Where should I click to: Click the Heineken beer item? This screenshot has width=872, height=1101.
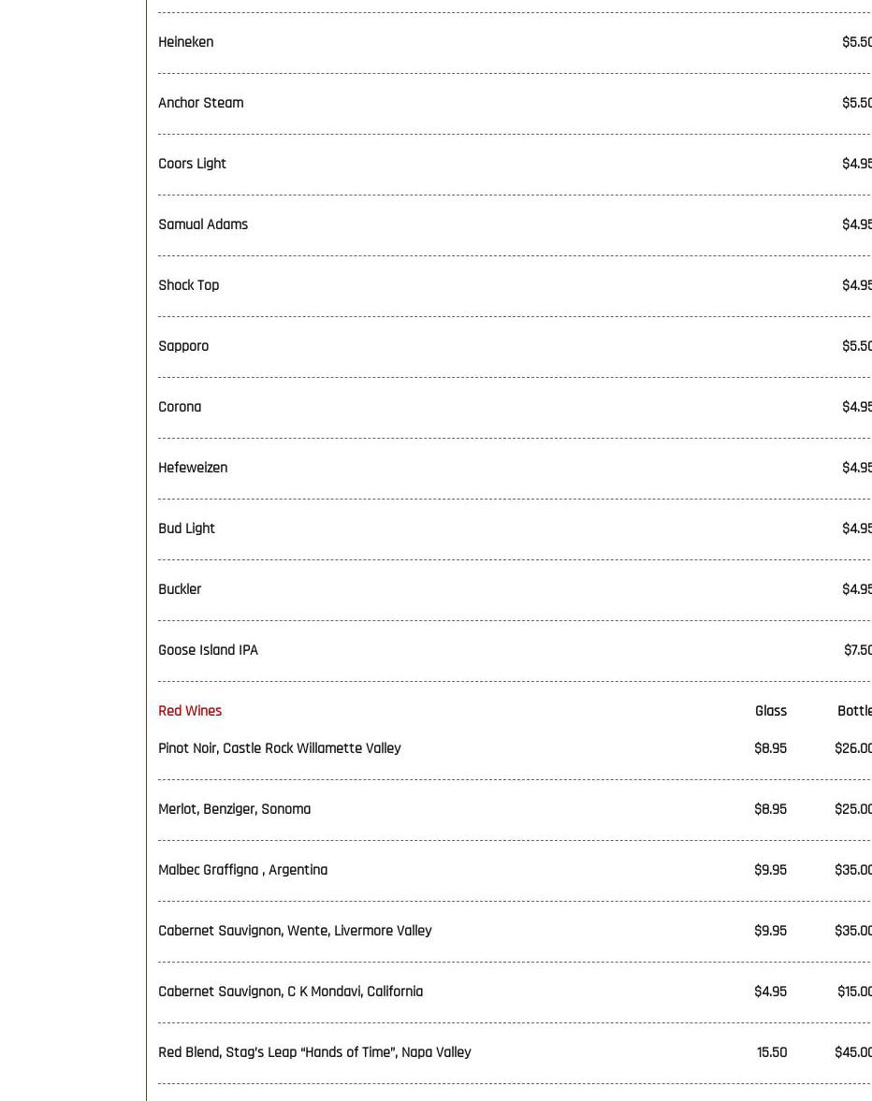click(186, 42)
